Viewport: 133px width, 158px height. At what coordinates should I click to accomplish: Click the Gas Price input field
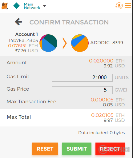82,90
